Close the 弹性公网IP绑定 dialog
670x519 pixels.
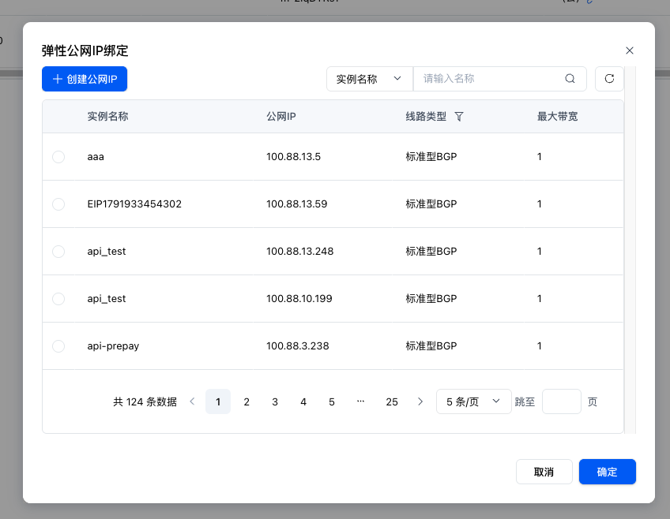[x=630, y=50]
